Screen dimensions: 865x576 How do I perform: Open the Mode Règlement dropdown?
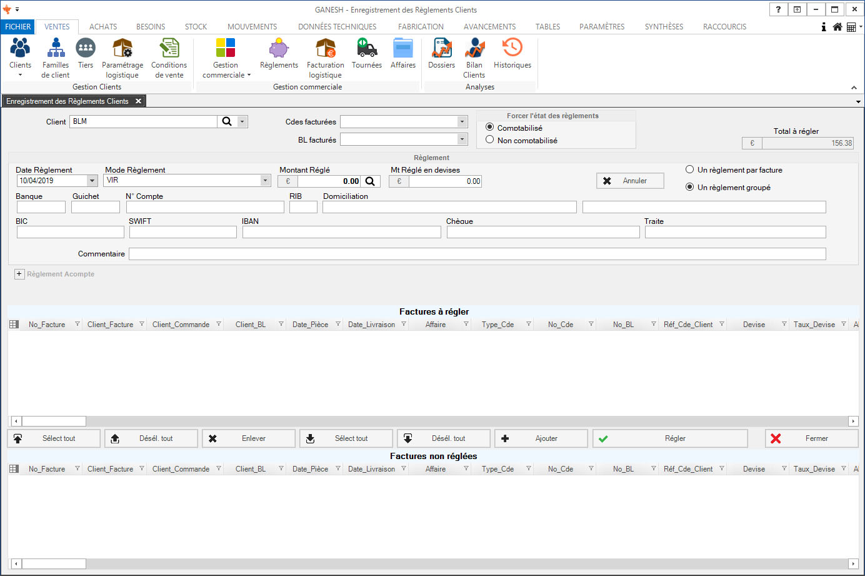pos(265,180)
